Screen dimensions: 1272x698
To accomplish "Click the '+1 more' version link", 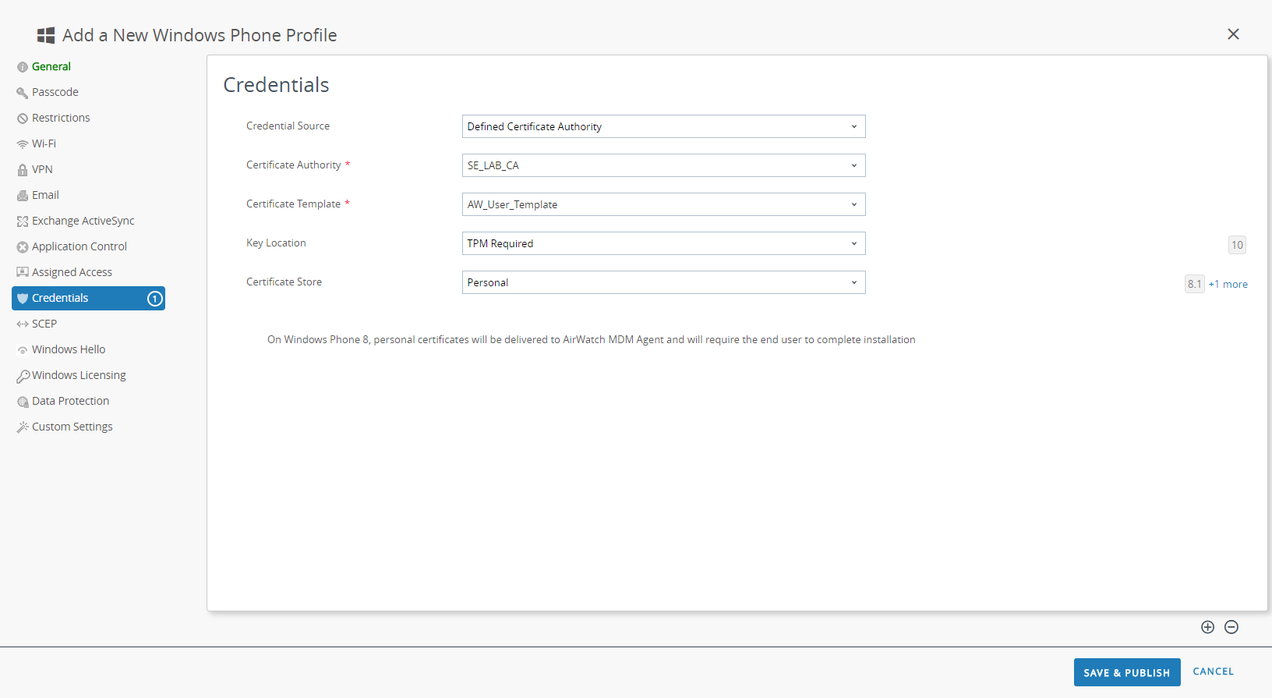I will [1228, 285].
